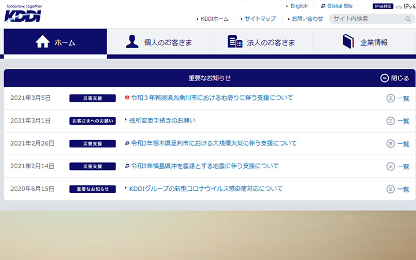Click 災害支援 tag on 2021年2月26日 row
The image size is (416, 260).
pyautogui.click(x=92, y=143)
